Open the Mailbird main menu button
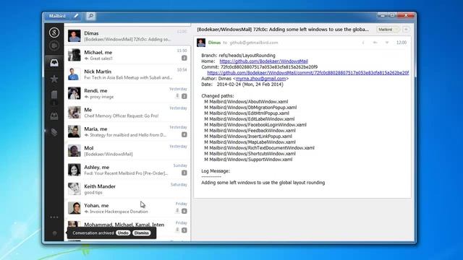 coord(56,16)
